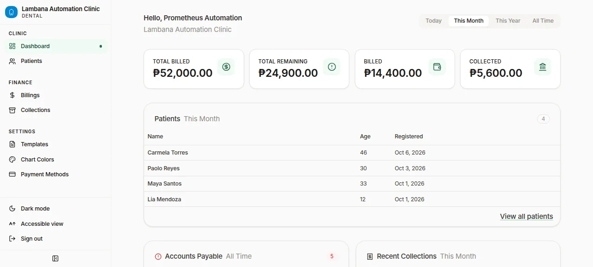Click the Oct 3, 2026 registration date
The height and width of the screenshot is (267, 593).
pos(410,168)
